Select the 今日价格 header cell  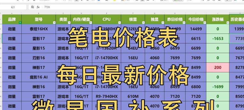[x=196, y=19]
